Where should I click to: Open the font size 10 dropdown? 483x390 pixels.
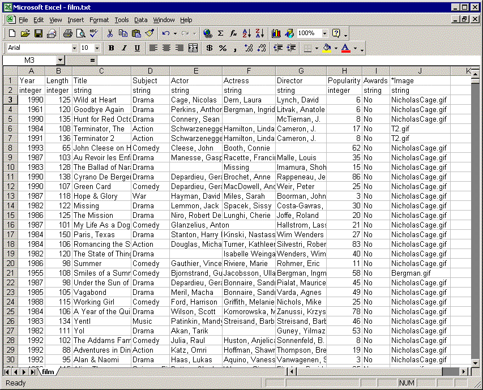click(97, 48)
